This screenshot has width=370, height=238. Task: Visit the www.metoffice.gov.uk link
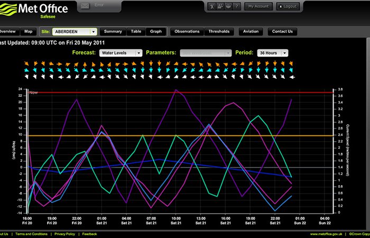click(326, 234)
